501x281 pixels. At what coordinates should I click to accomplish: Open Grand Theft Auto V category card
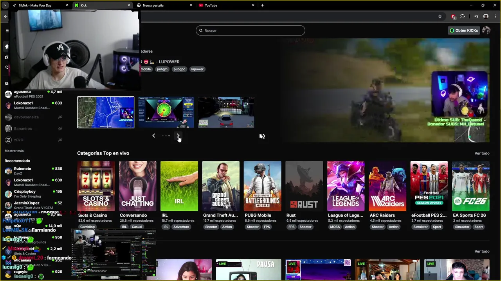(x=221, y=186)
